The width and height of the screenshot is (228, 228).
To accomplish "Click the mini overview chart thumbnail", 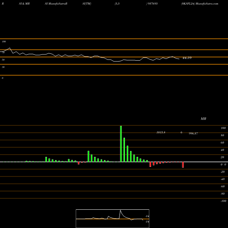I will point(113,218).
